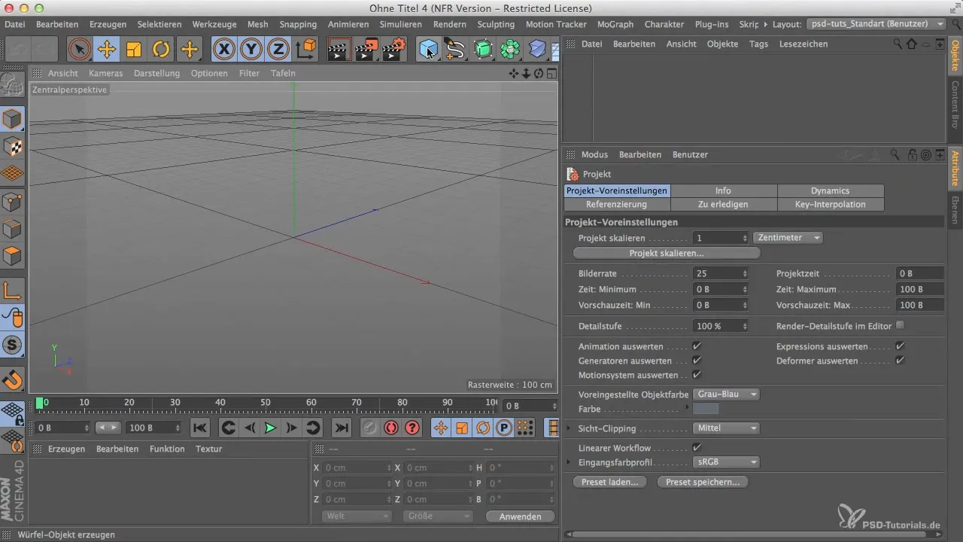
Task: Click the cube primitive object icon
Action: pyautogui.click(x=427, y=50)
